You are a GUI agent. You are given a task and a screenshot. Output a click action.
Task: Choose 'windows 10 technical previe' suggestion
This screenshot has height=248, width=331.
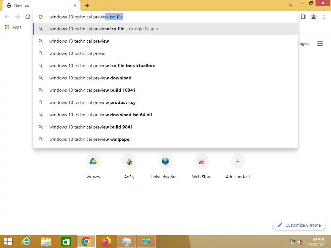165,53
